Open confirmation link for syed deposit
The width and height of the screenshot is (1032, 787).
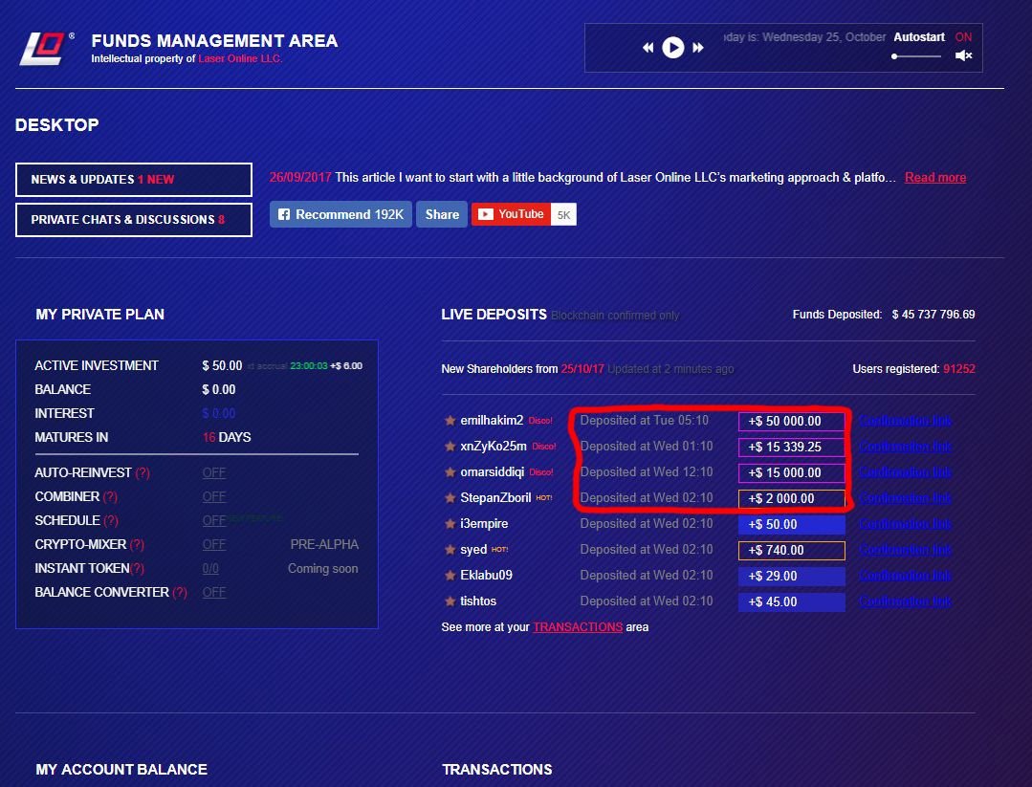(x=905, y=550)
